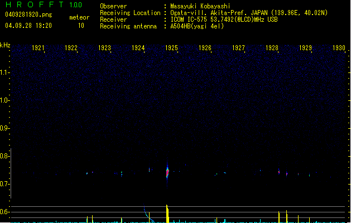Image resolution: width=351 pixels, height=223 pixels.
Task: Click the 1930 time marker
Action: 339,48
